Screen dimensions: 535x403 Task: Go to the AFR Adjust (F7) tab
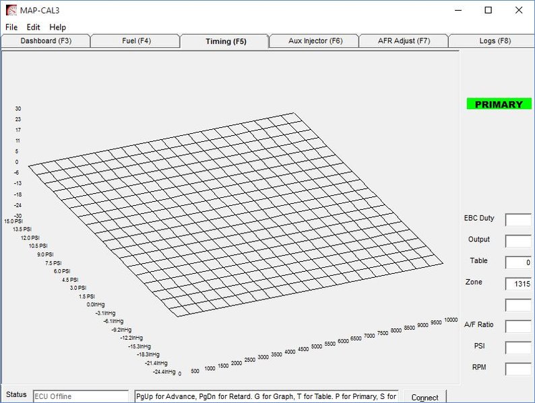pyautogui.click(x=404, y=41)
